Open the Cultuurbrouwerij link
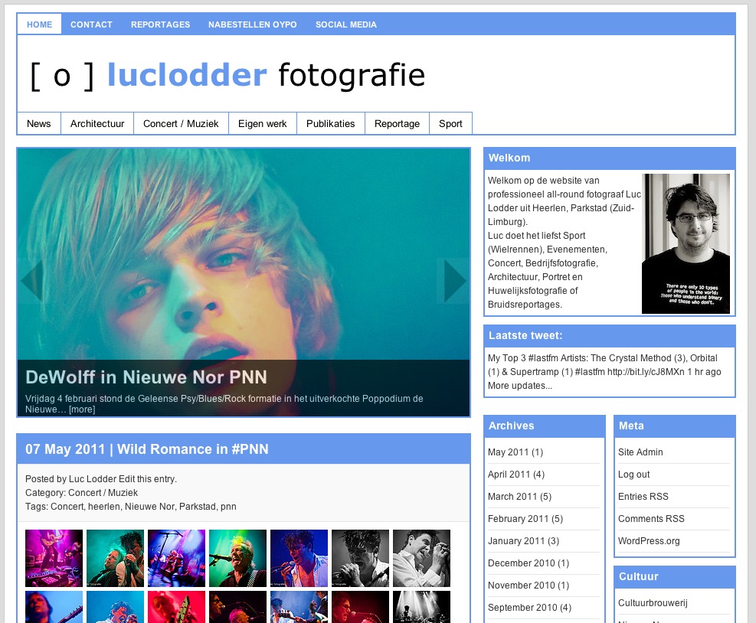 click(653, 603)
